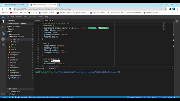Image resolution: width=180 pixels, height=101 pixels.
Task: Open the browser side panel icon
Action: [170, 9]
